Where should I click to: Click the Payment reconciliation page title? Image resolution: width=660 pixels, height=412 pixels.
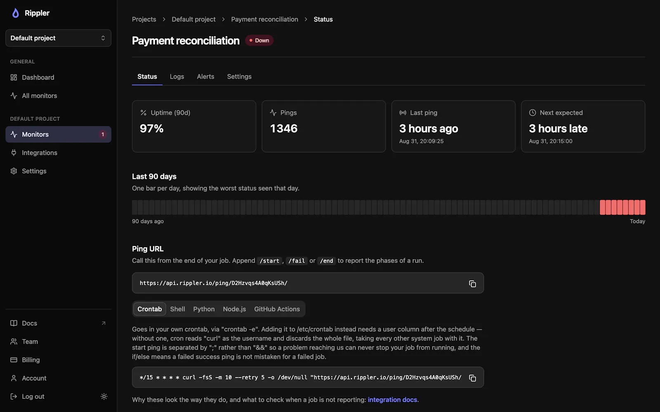pyautogui.click(x=186, y=40)
